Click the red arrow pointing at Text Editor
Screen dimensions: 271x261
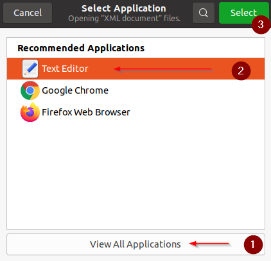(162, 69)
